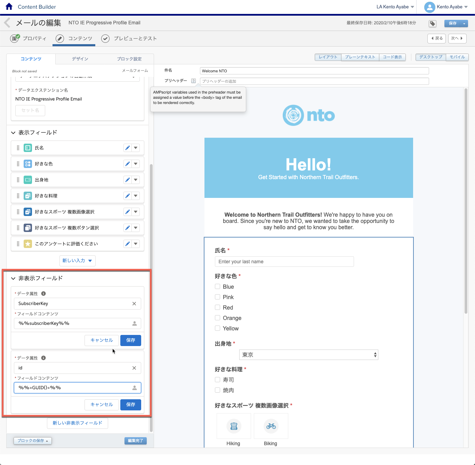Image resolution: width=475 pixels, height=465 pixels.
Task: Click the checkbox-group icon beside 好きな色
Action: tap(28, 164)
